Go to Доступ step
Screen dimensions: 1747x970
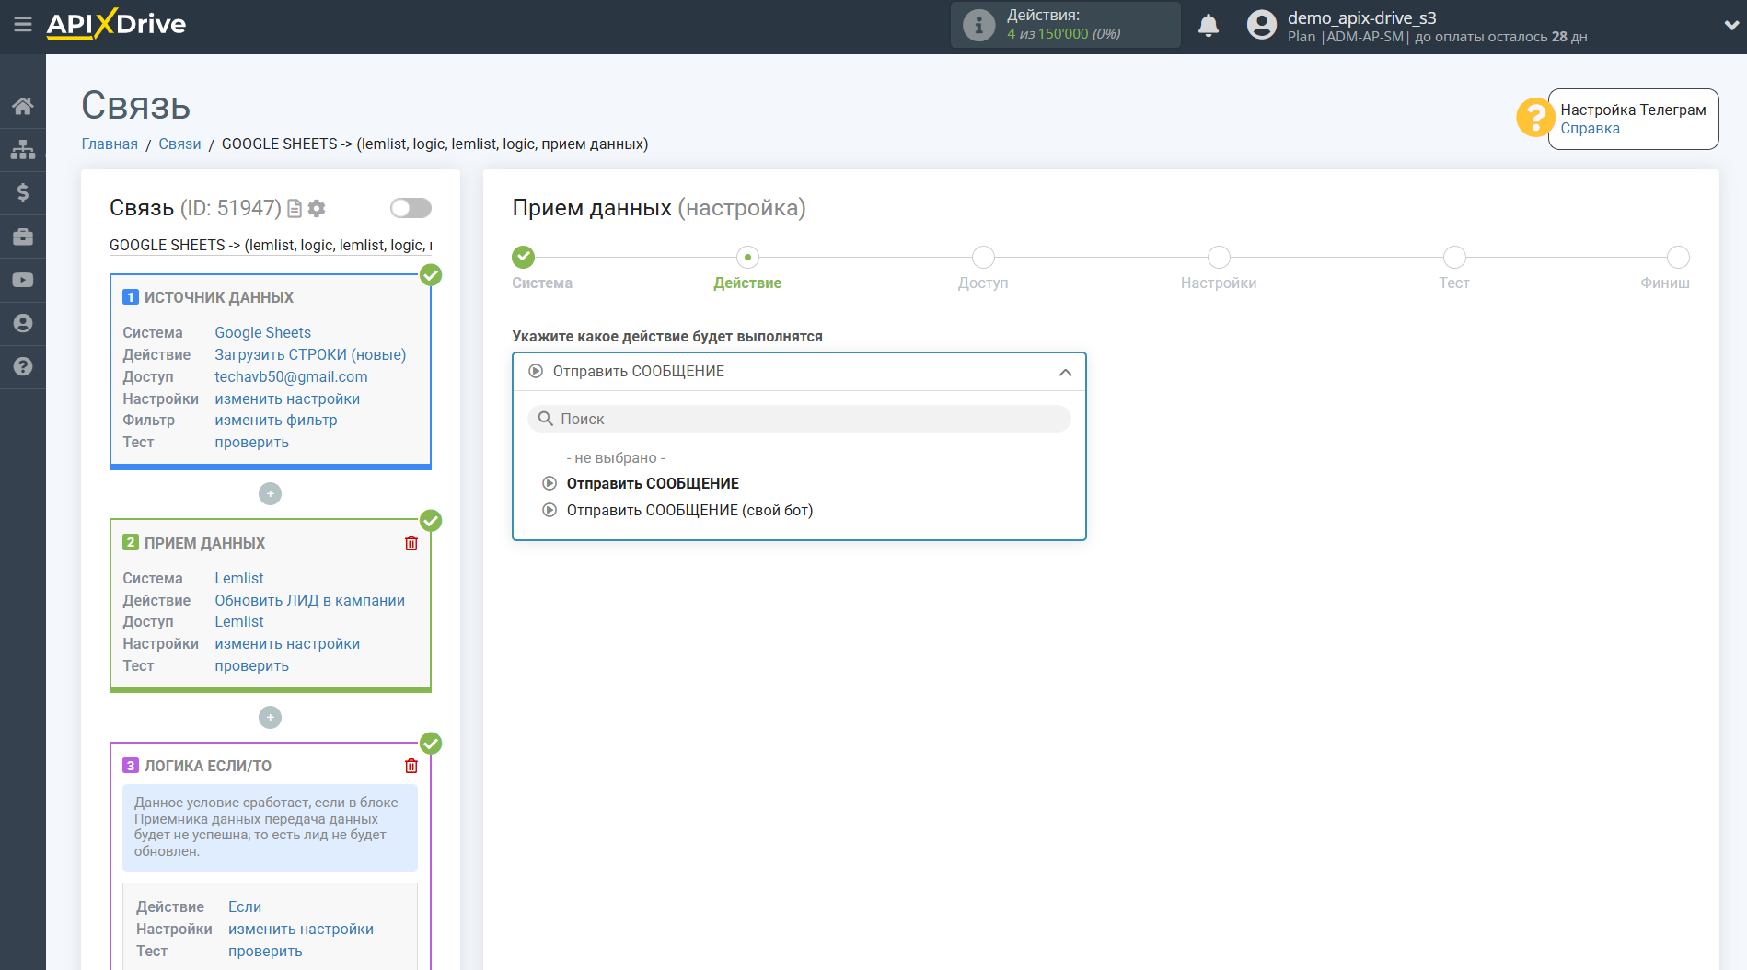(983, 257)
